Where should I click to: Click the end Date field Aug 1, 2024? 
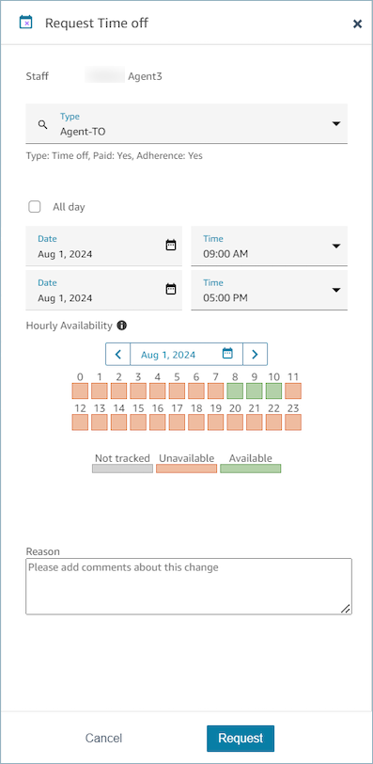pyautogui.click(x=103, y=290)
